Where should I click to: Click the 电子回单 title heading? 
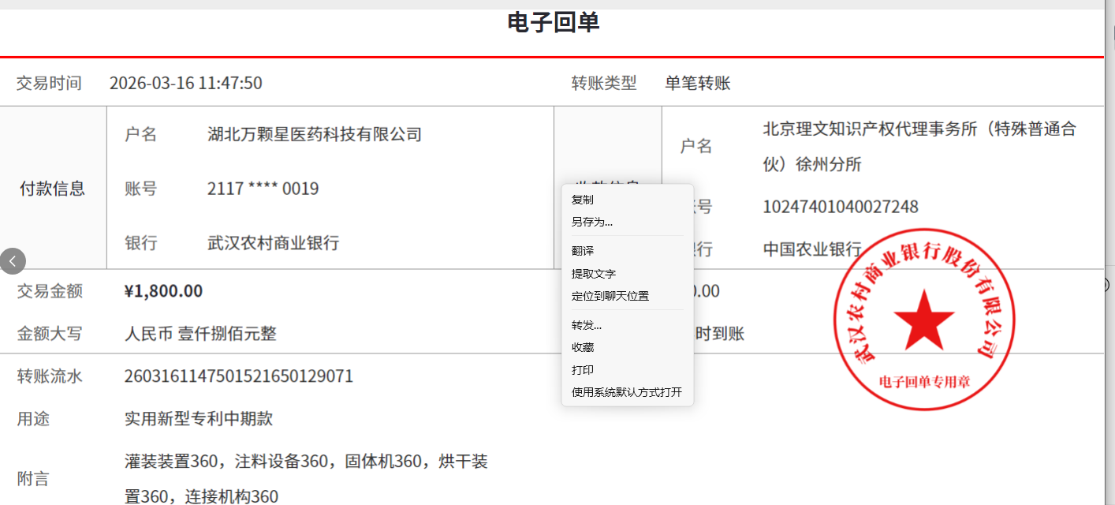pyautogui.click(x=554, y=23)
